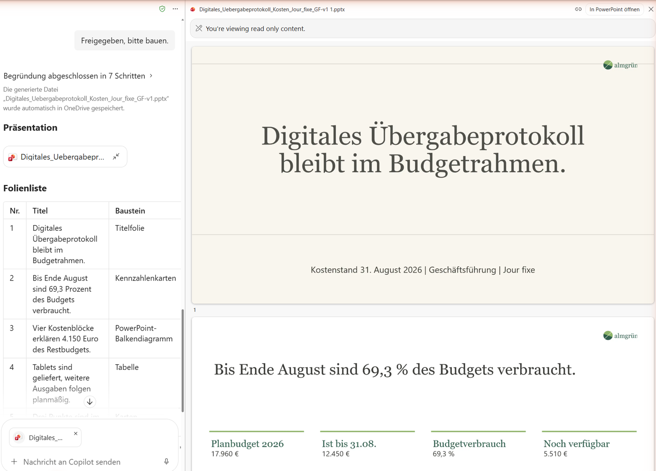Click the 'PowerPoint-Balkendiagramm' table cell
Screen dimensions: 656x471
tap(145, 339)
